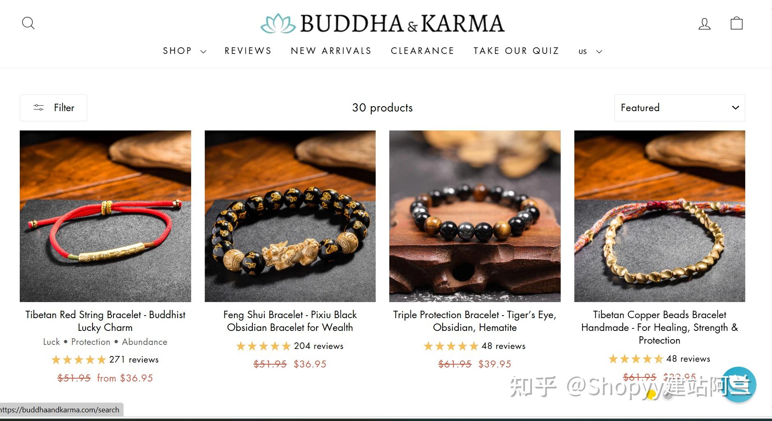The width and height of the screenshot is (772, 421).
Task: Open the search magnifier icon
Action: [x=28, y=23]
